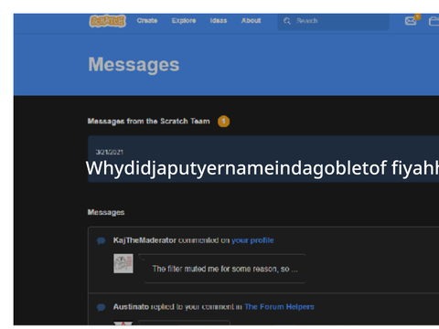439x329 pixels.
Task: Click the Scratch logo
Action: [107, 21]
